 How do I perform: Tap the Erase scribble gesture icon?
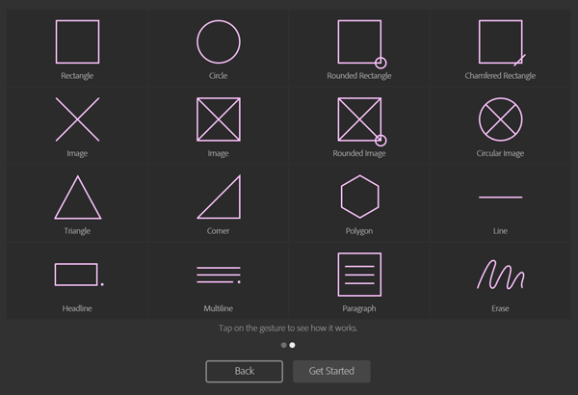coord(501,275)
